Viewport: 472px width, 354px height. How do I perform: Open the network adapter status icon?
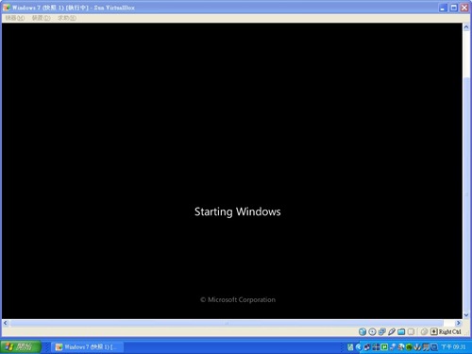[382, 331]
